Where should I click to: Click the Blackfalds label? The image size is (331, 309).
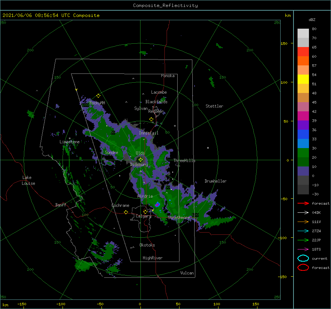(x=156, y=102)
